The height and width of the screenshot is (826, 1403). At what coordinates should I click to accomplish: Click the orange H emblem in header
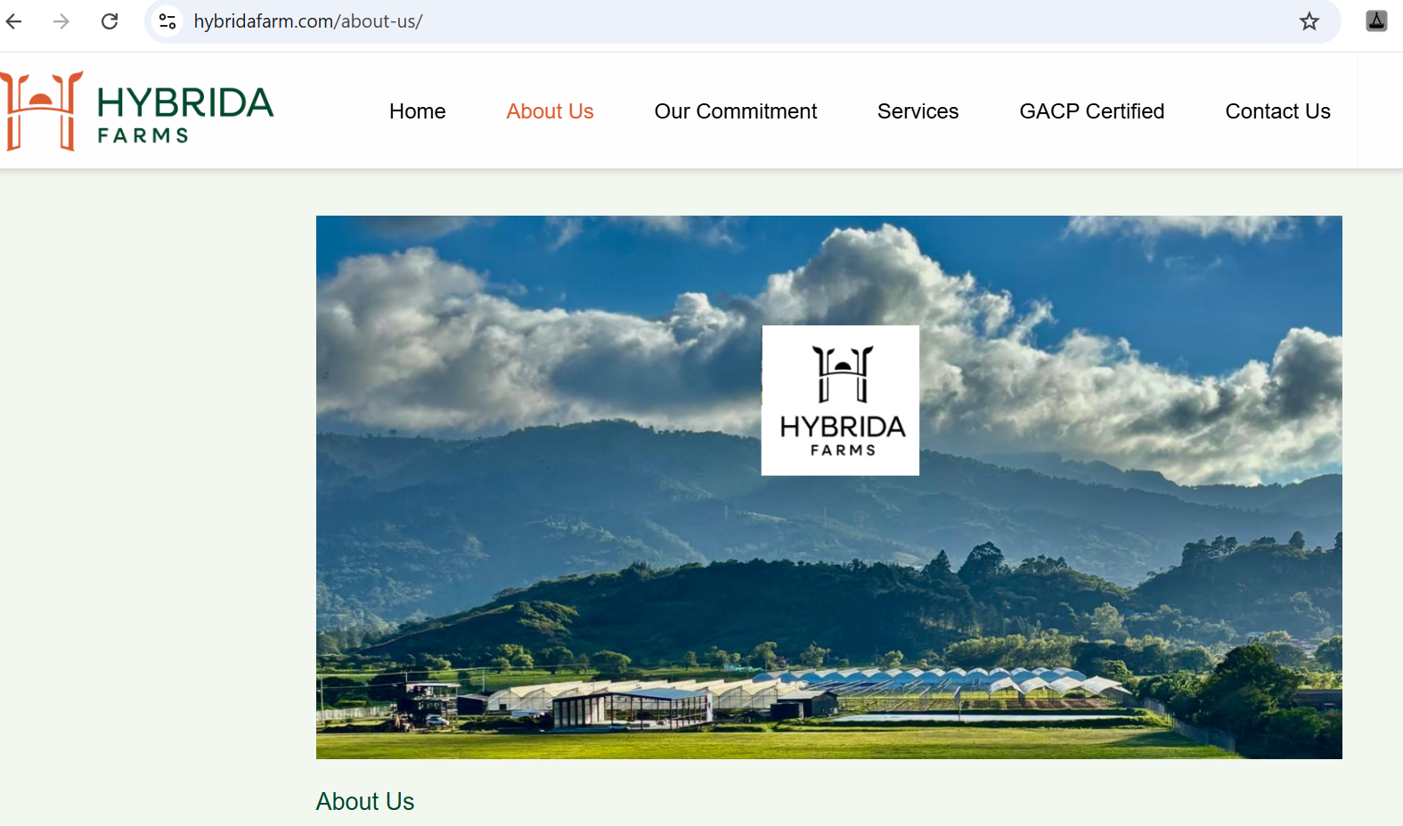(x=42, y=111)
